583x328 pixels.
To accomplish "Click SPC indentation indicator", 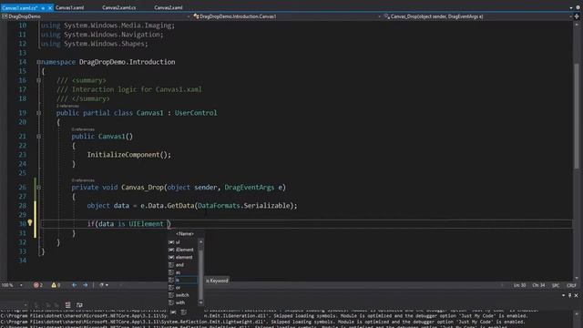I will (x=556, y=285).
